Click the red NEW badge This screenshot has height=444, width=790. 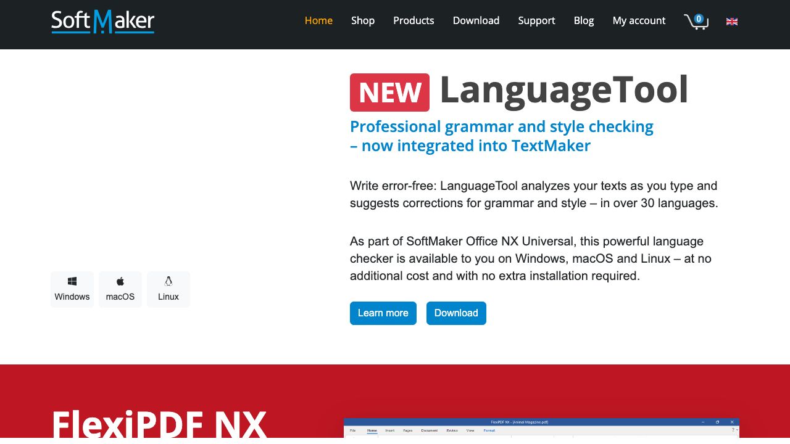click(x=389, y=92)
